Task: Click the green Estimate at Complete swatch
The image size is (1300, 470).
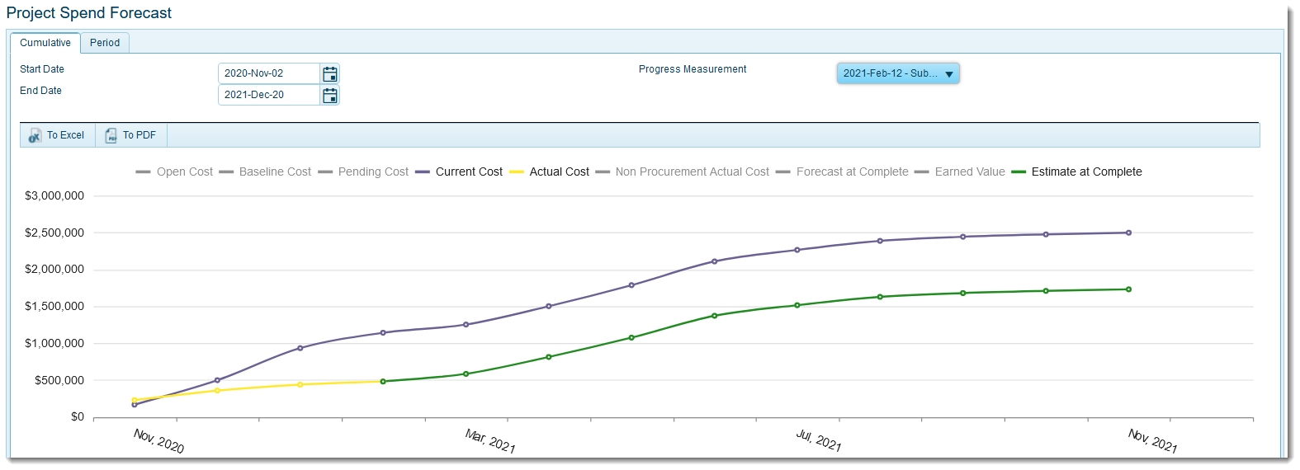Action: coord(1019,172)
